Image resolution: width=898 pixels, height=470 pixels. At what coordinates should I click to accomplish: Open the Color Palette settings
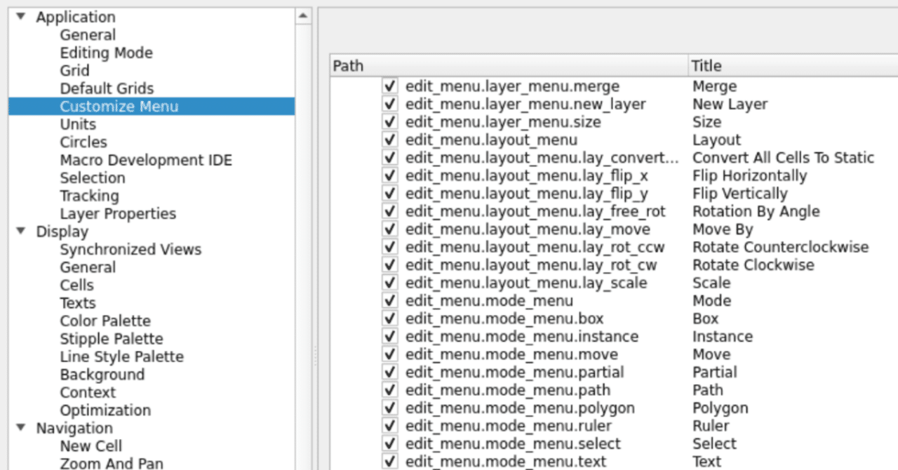pos(106,320)
